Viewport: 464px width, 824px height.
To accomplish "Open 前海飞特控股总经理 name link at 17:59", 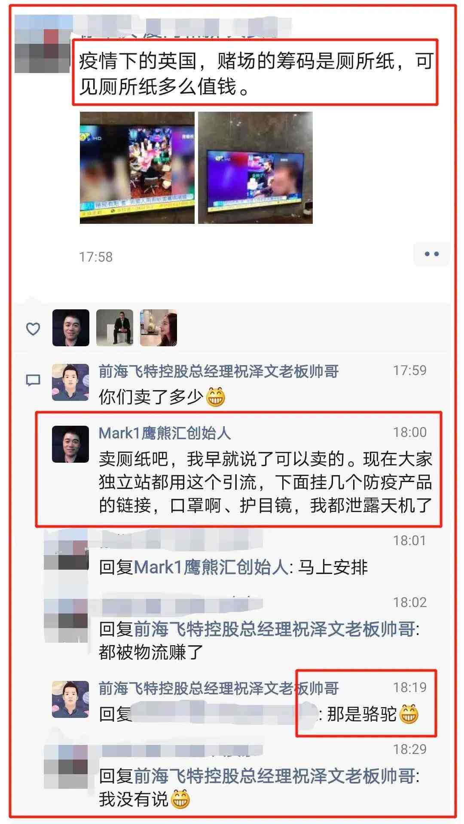I will pyautogui.click(x=219, y=371).
